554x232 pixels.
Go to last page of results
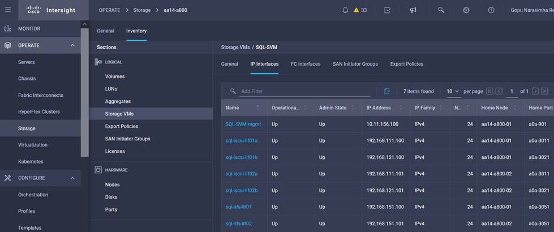coord(544,91)
